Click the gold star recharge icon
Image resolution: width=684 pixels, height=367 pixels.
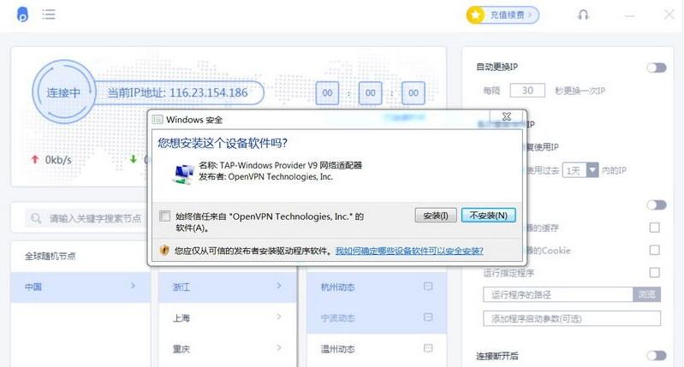[475, 15]
